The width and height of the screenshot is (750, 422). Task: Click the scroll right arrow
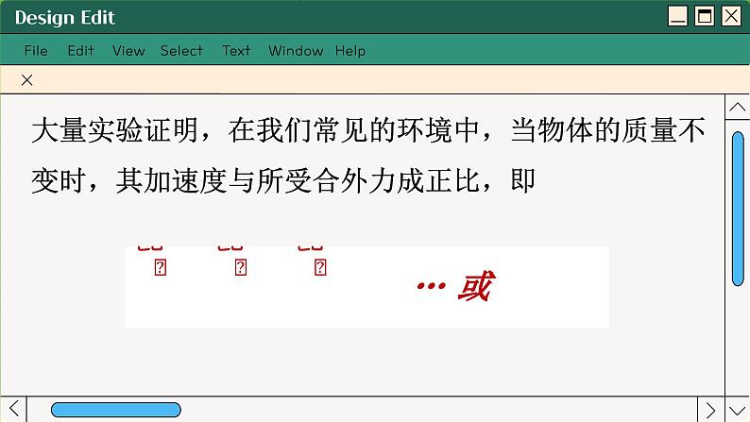[710, 410]
